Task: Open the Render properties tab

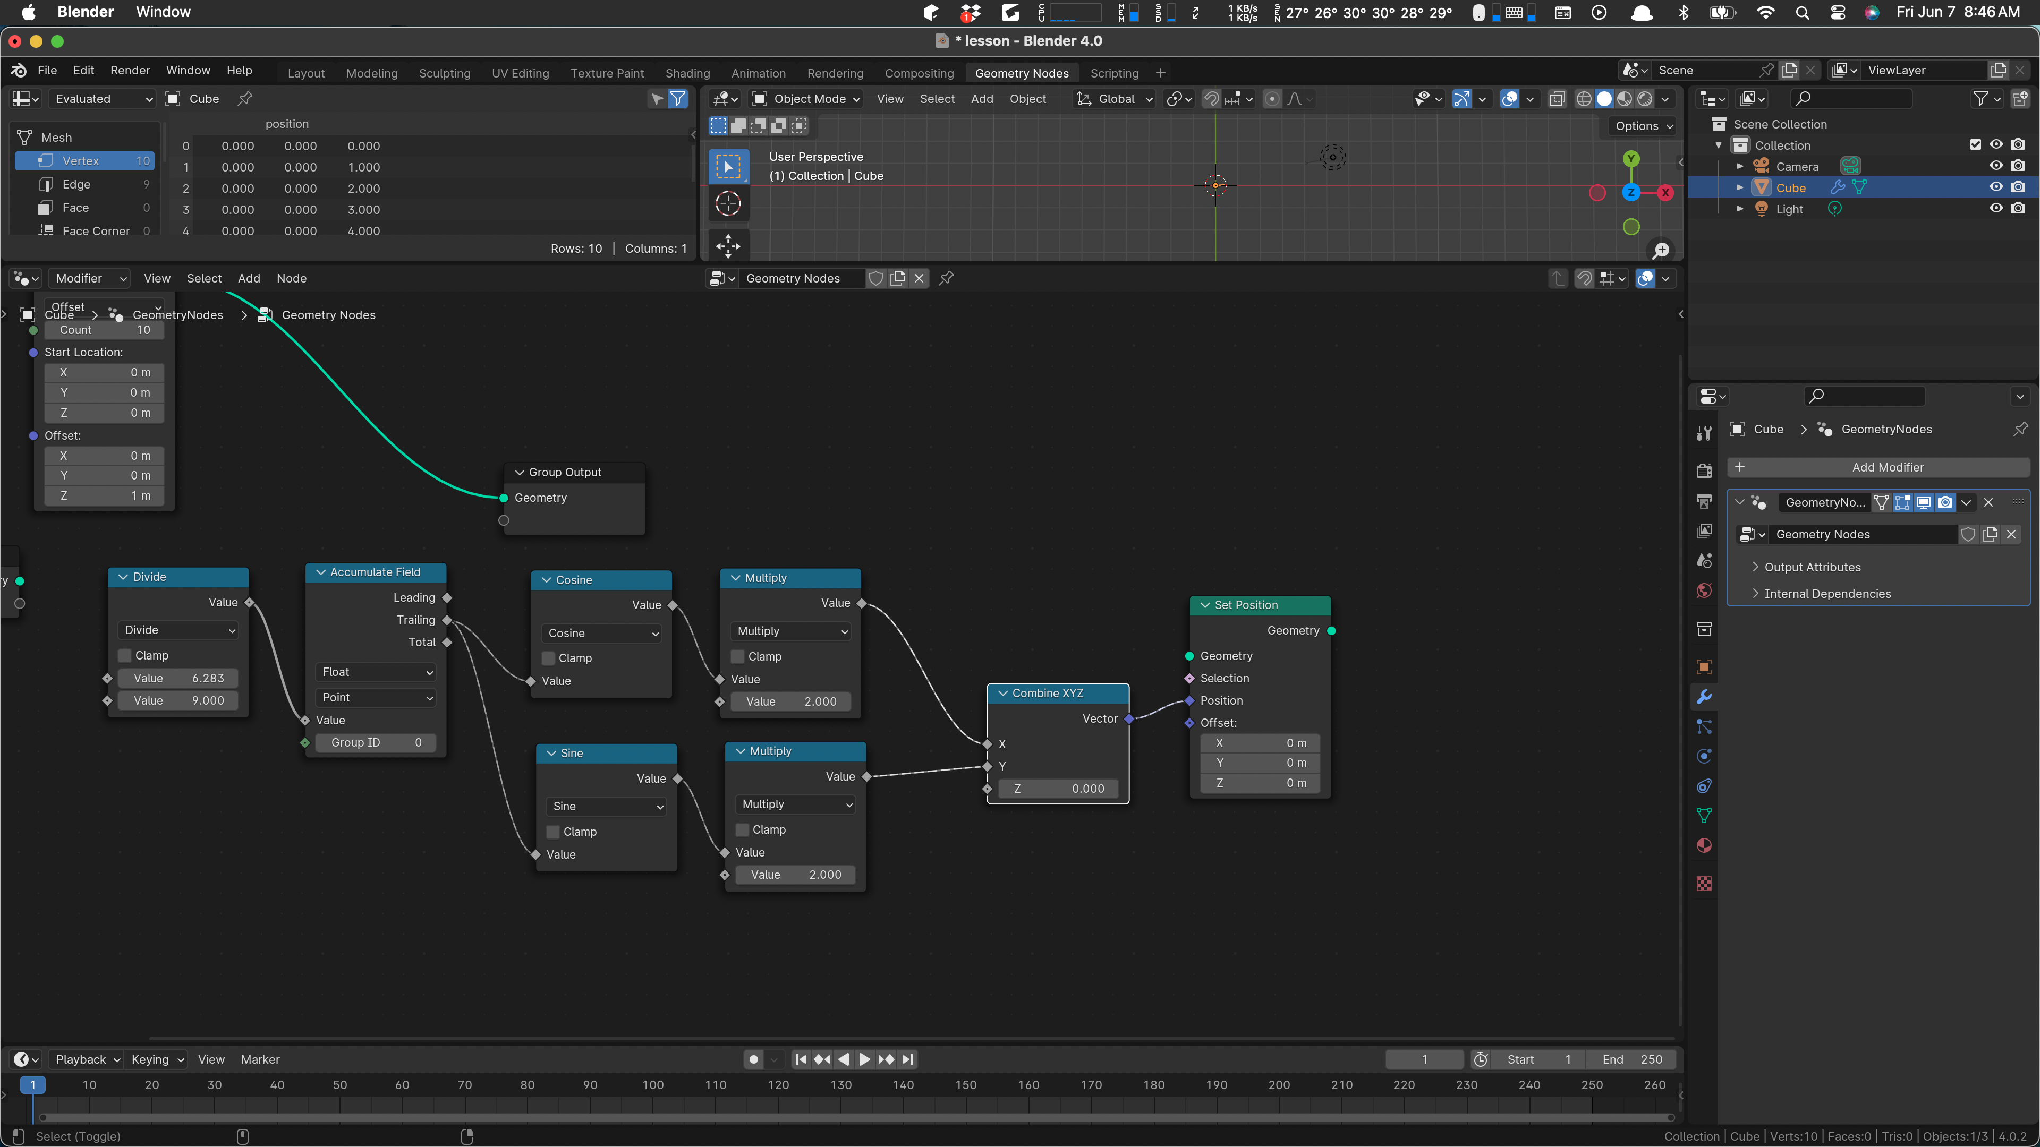Action: click(1704, 471)
